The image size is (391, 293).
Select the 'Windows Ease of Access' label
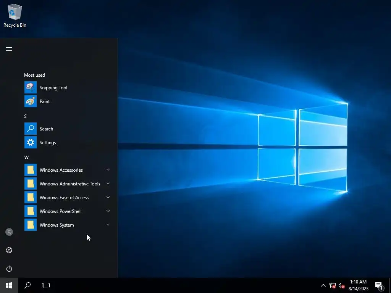click(x=64, y=197)
